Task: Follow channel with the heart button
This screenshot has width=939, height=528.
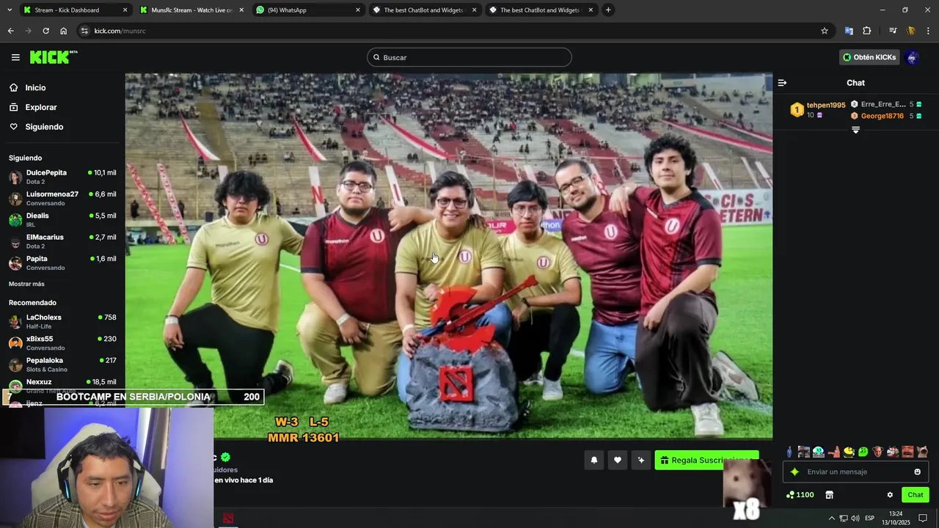Action: click(x=618, y=460)
